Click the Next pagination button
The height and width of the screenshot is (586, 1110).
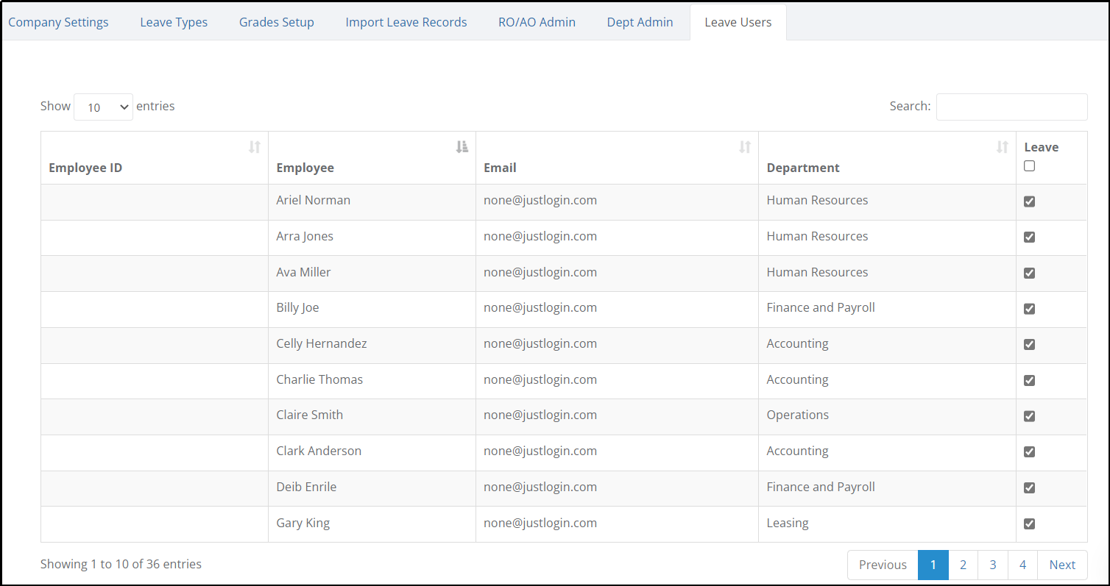coord(1062,565)
